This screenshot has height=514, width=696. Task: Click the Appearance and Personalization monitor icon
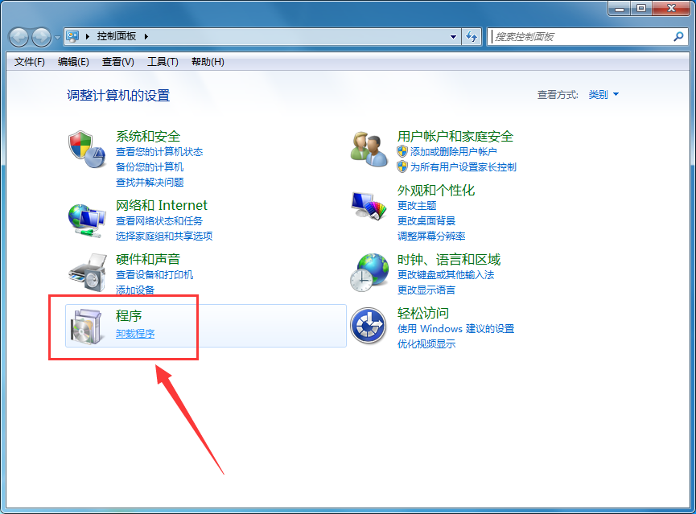click(369, 205)
